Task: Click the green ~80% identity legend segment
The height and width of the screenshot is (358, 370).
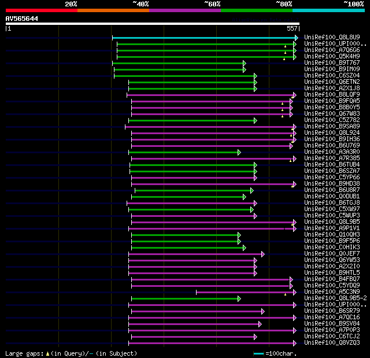Action: coord(257,10)
